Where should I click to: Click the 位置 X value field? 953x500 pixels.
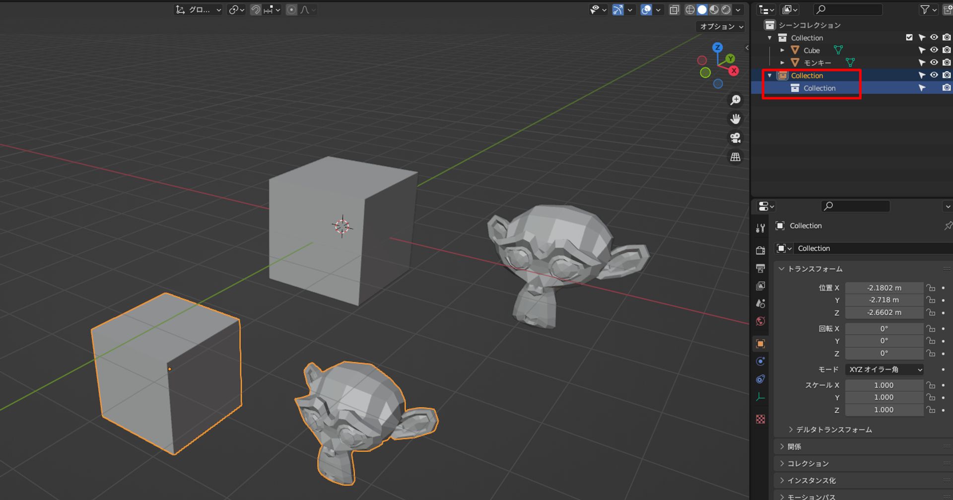(884, 287)
